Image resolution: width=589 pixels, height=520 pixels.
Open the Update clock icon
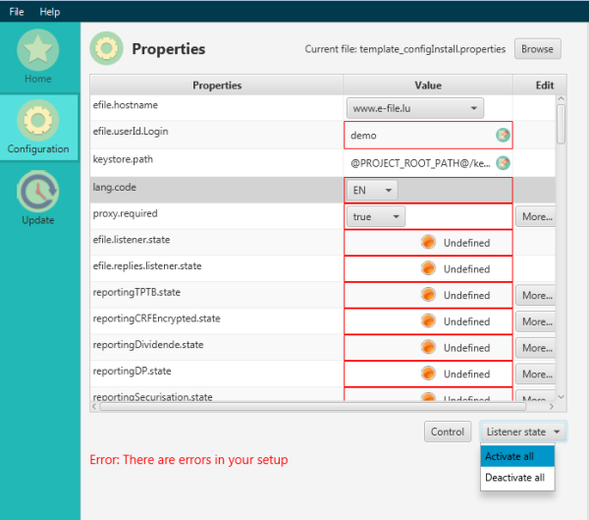38,194
